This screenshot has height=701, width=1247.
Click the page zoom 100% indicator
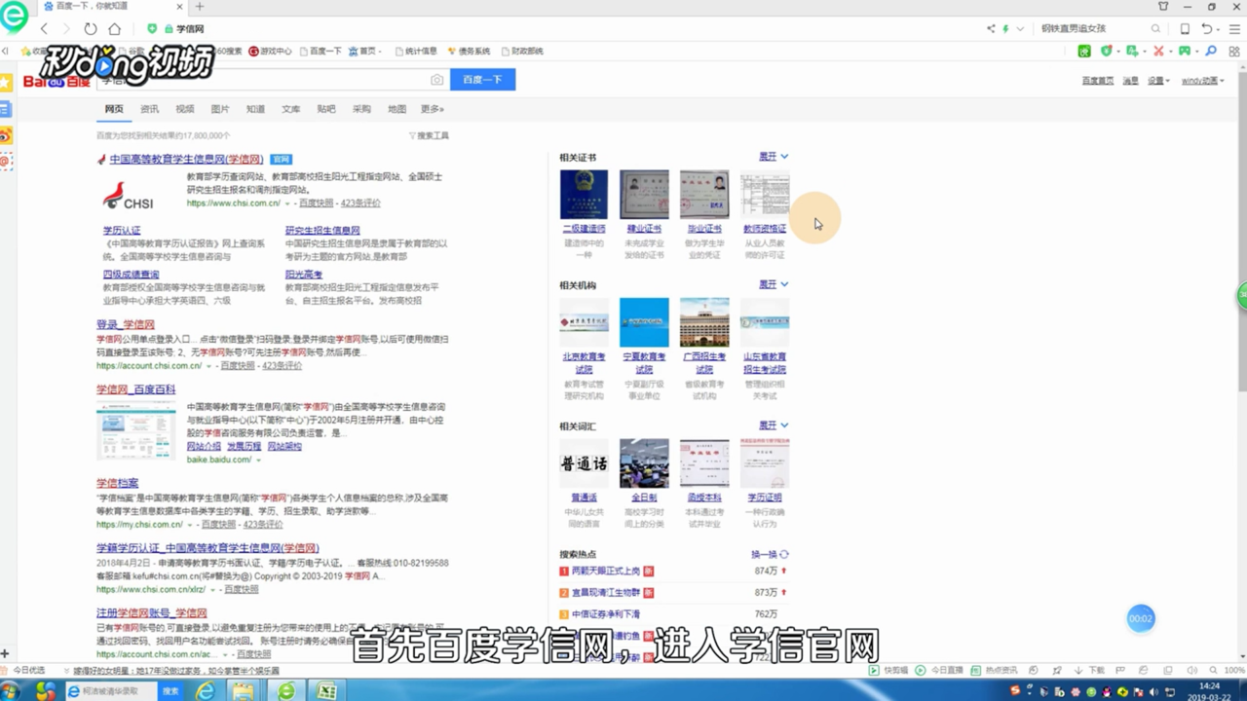pyautogui.click(x=1232, y=671)
